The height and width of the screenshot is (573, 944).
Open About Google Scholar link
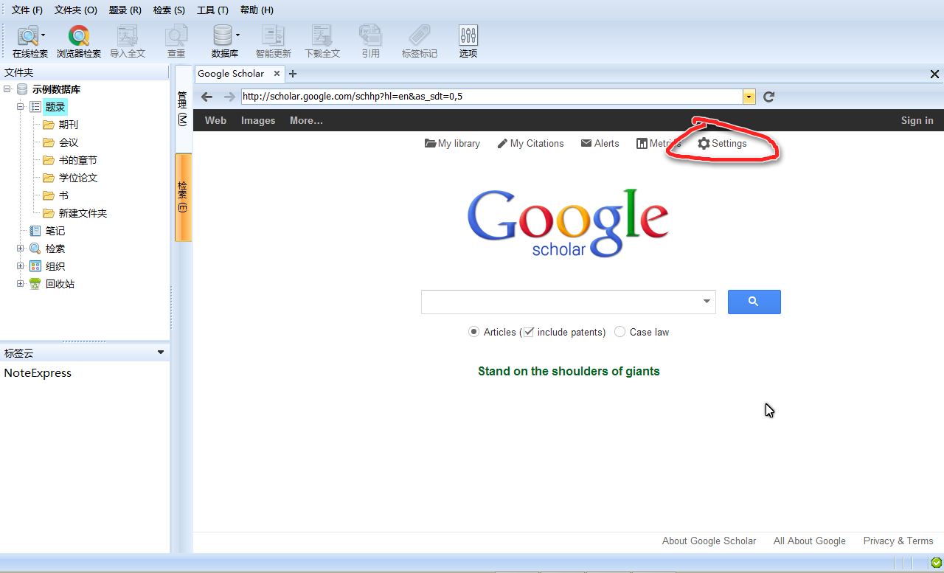(x=709, y=541)
